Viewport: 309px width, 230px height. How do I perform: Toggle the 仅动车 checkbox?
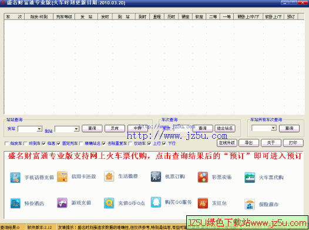tap(130, 144)
